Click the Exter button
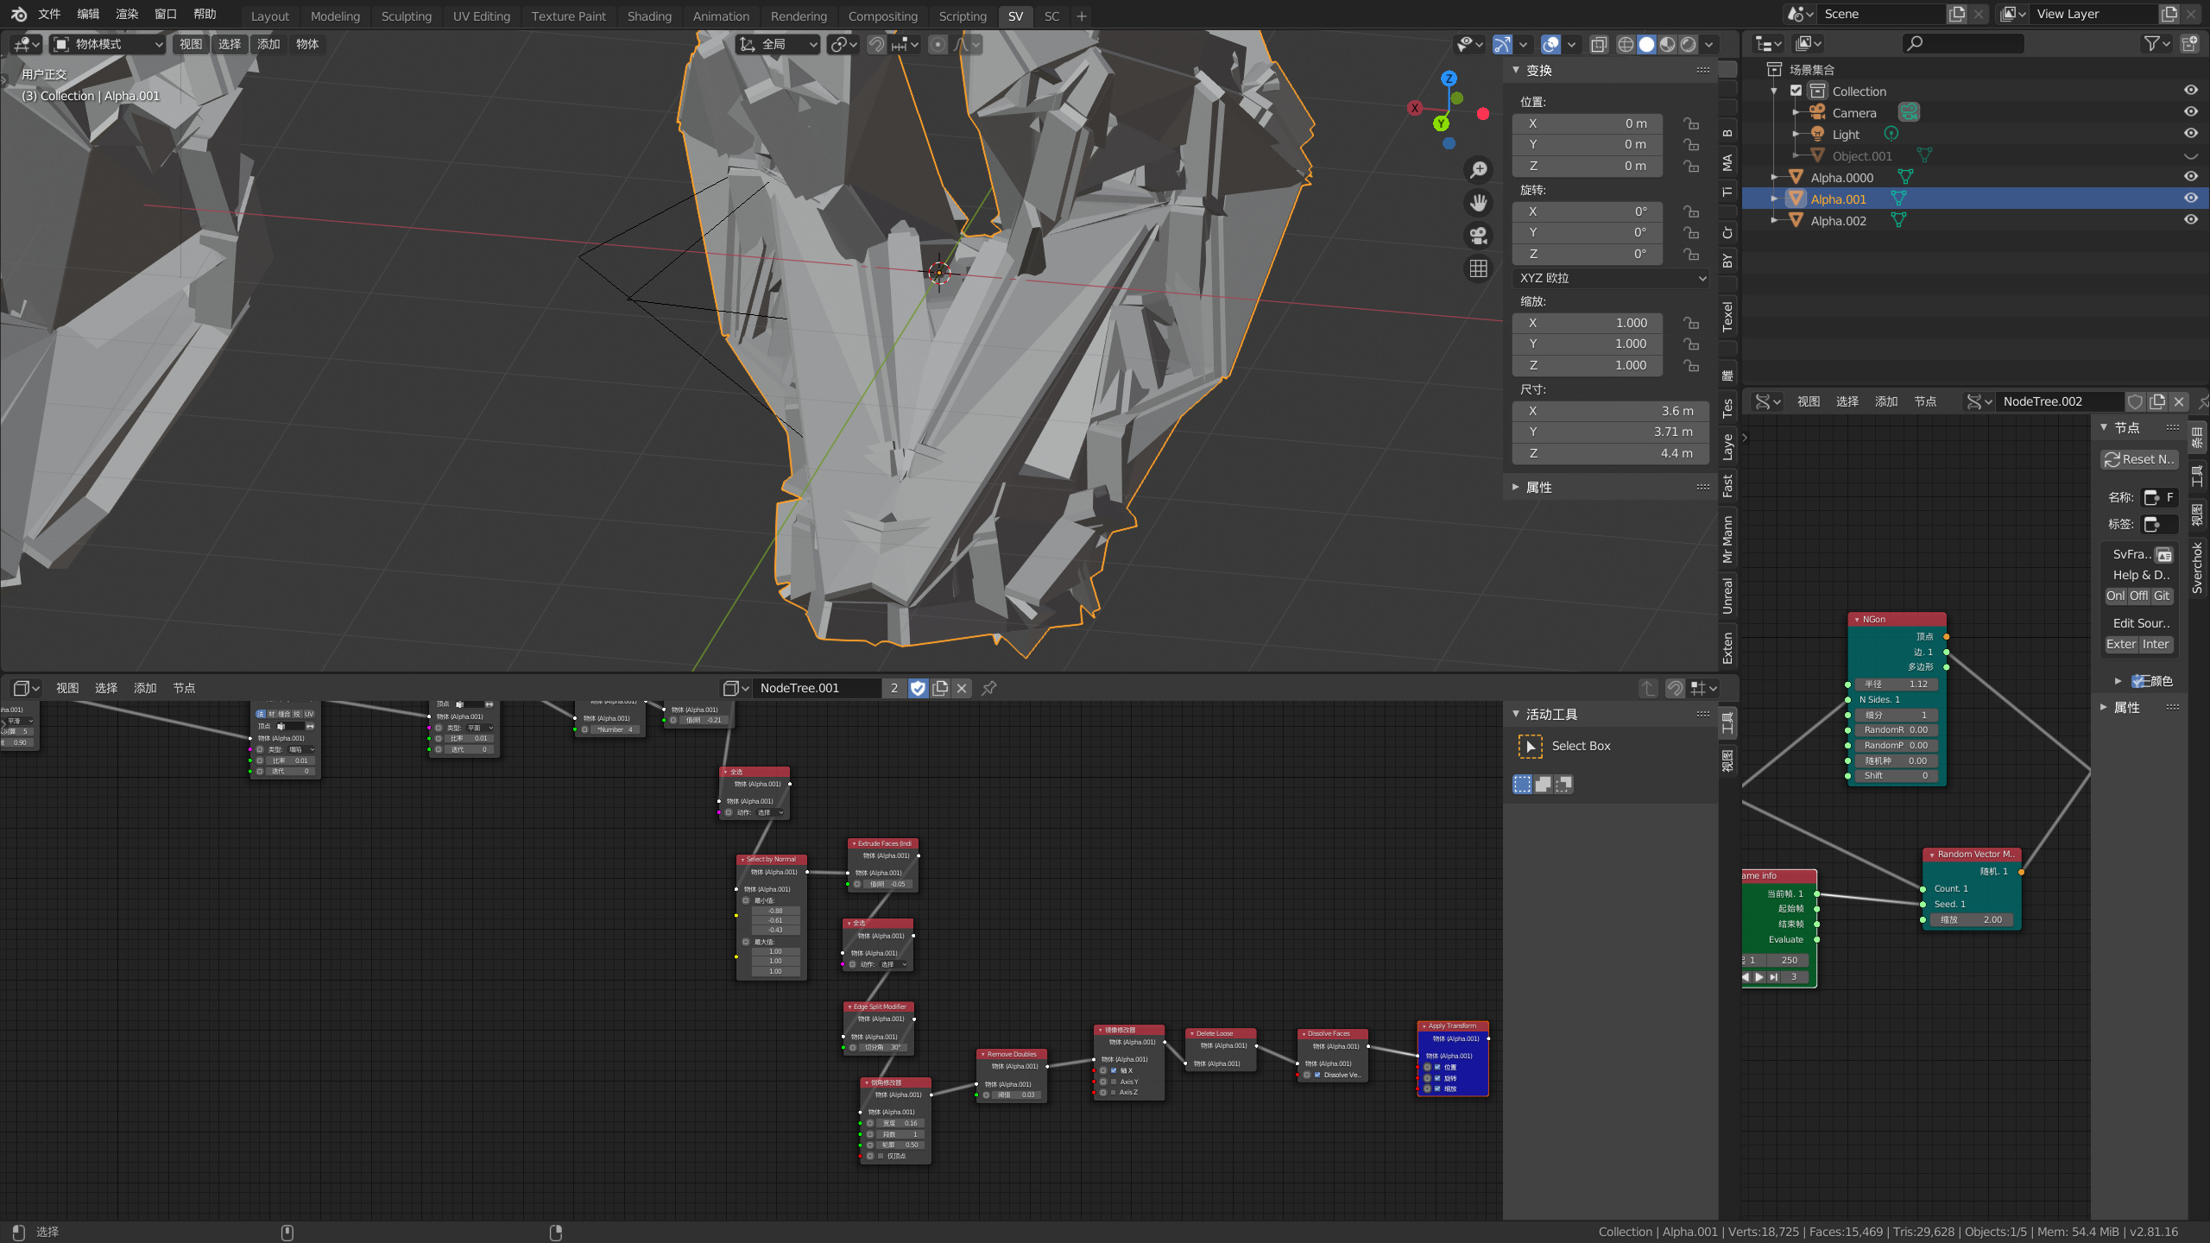This screenshot has width=2210, height=1243. 2121,644
